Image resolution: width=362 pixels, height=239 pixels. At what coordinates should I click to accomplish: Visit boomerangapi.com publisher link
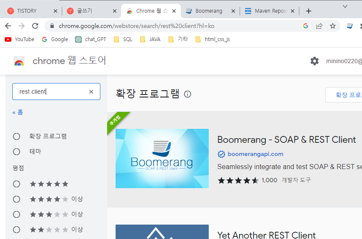(x=256, y=154)
